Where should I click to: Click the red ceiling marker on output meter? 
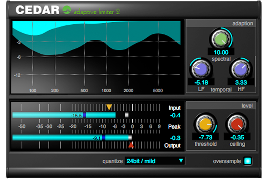[131, 145]
